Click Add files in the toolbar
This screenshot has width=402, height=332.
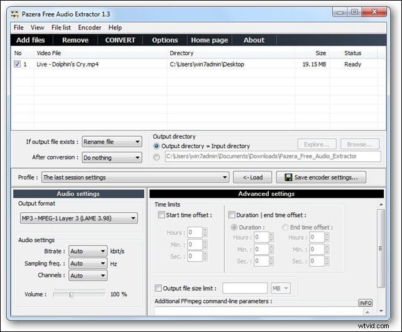(30, 40)
